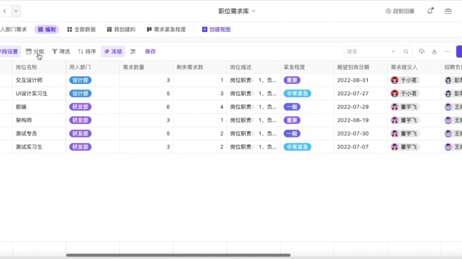Click the back arrow at top left

[4, 11]
